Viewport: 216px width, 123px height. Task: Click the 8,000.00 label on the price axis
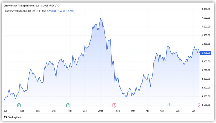[x=206, y=9]
